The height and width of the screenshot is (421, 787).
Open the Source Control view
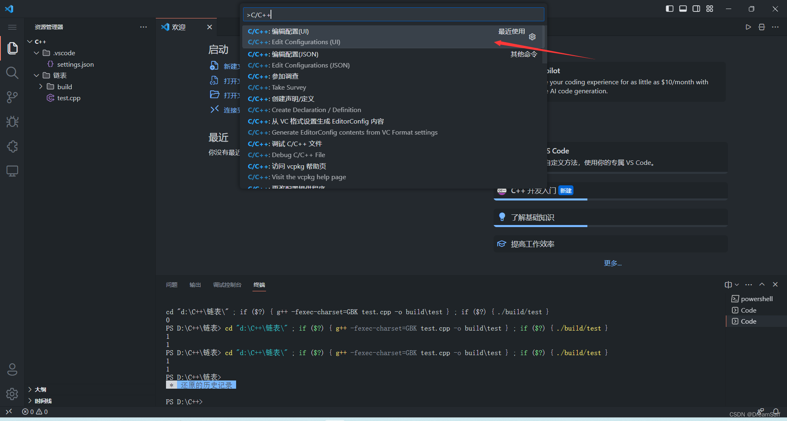tap(12, 97)
